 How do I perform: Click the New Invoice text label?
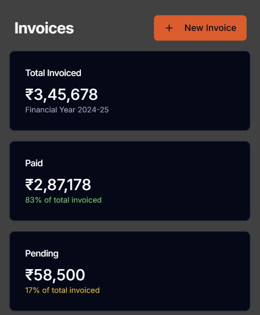coord(210,28)
